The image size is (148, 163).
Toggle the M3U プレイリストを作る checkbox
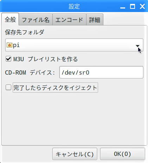click(8, 59)
